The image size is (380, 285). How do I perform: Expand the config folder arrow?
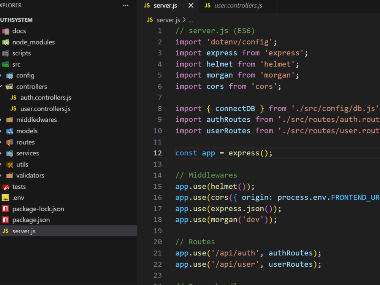(x=1, y=76)
